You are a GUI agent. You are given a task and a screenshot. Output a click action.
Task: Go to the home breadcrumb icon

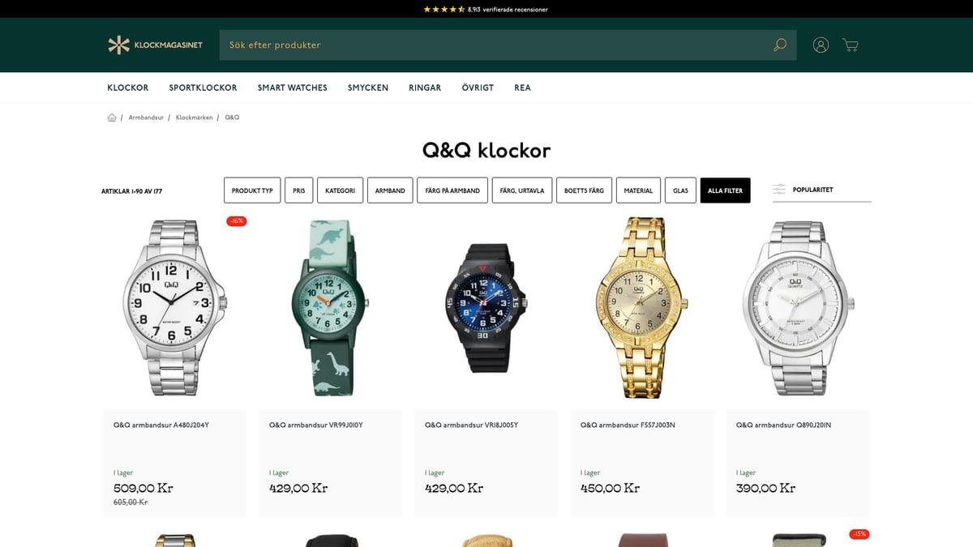[x=112, y=118]
